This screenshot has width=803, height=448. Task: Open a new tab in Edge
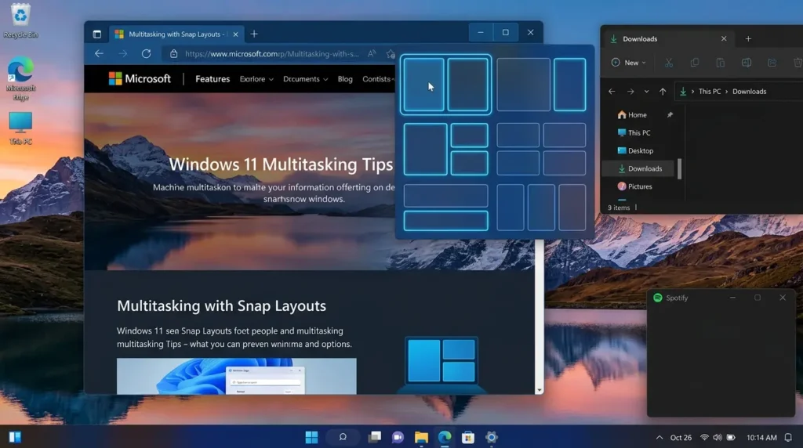tap(254, 34)
